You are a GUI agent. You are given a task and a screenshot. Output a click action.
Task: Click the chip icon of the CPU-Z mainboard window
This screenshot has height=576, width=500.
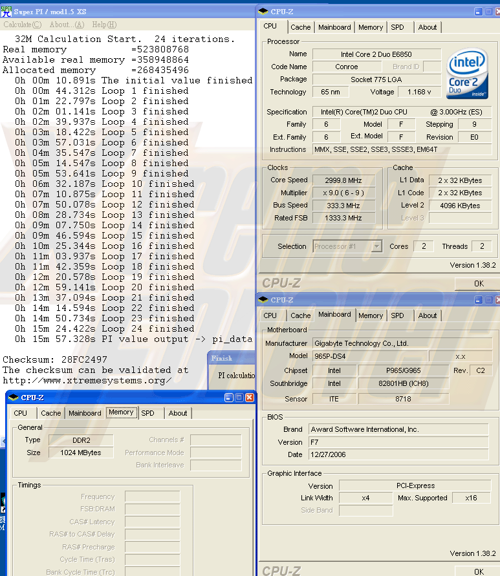pos(264,300)
